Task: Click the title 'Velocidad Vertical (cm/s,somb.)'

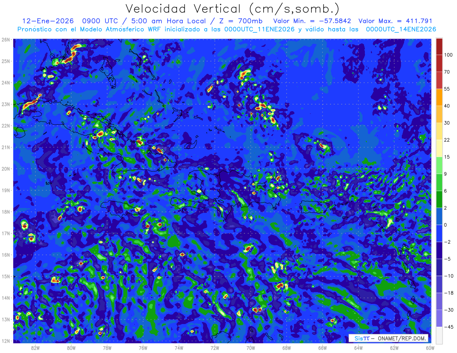Action: [232, 9]
